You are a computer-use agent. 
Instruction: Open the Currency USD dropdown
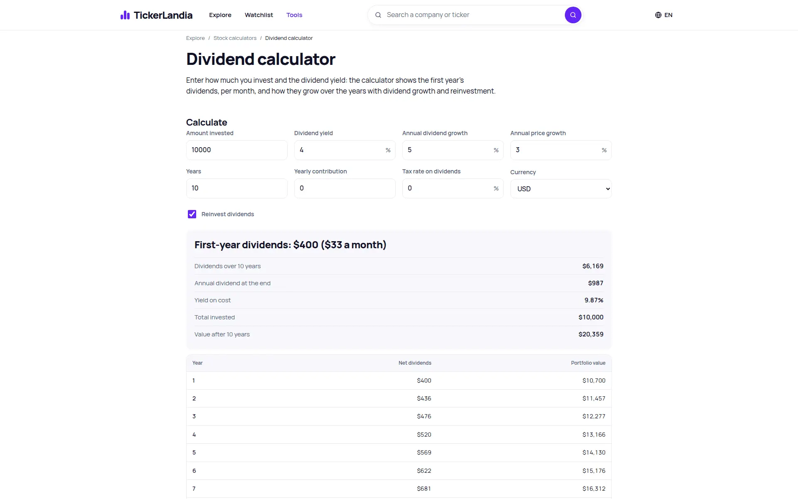click(x=561, y=189)
